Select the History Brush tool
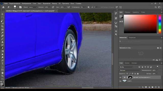Image resolution: width=163 pixels, height=91 pixels. coord(2,45)
